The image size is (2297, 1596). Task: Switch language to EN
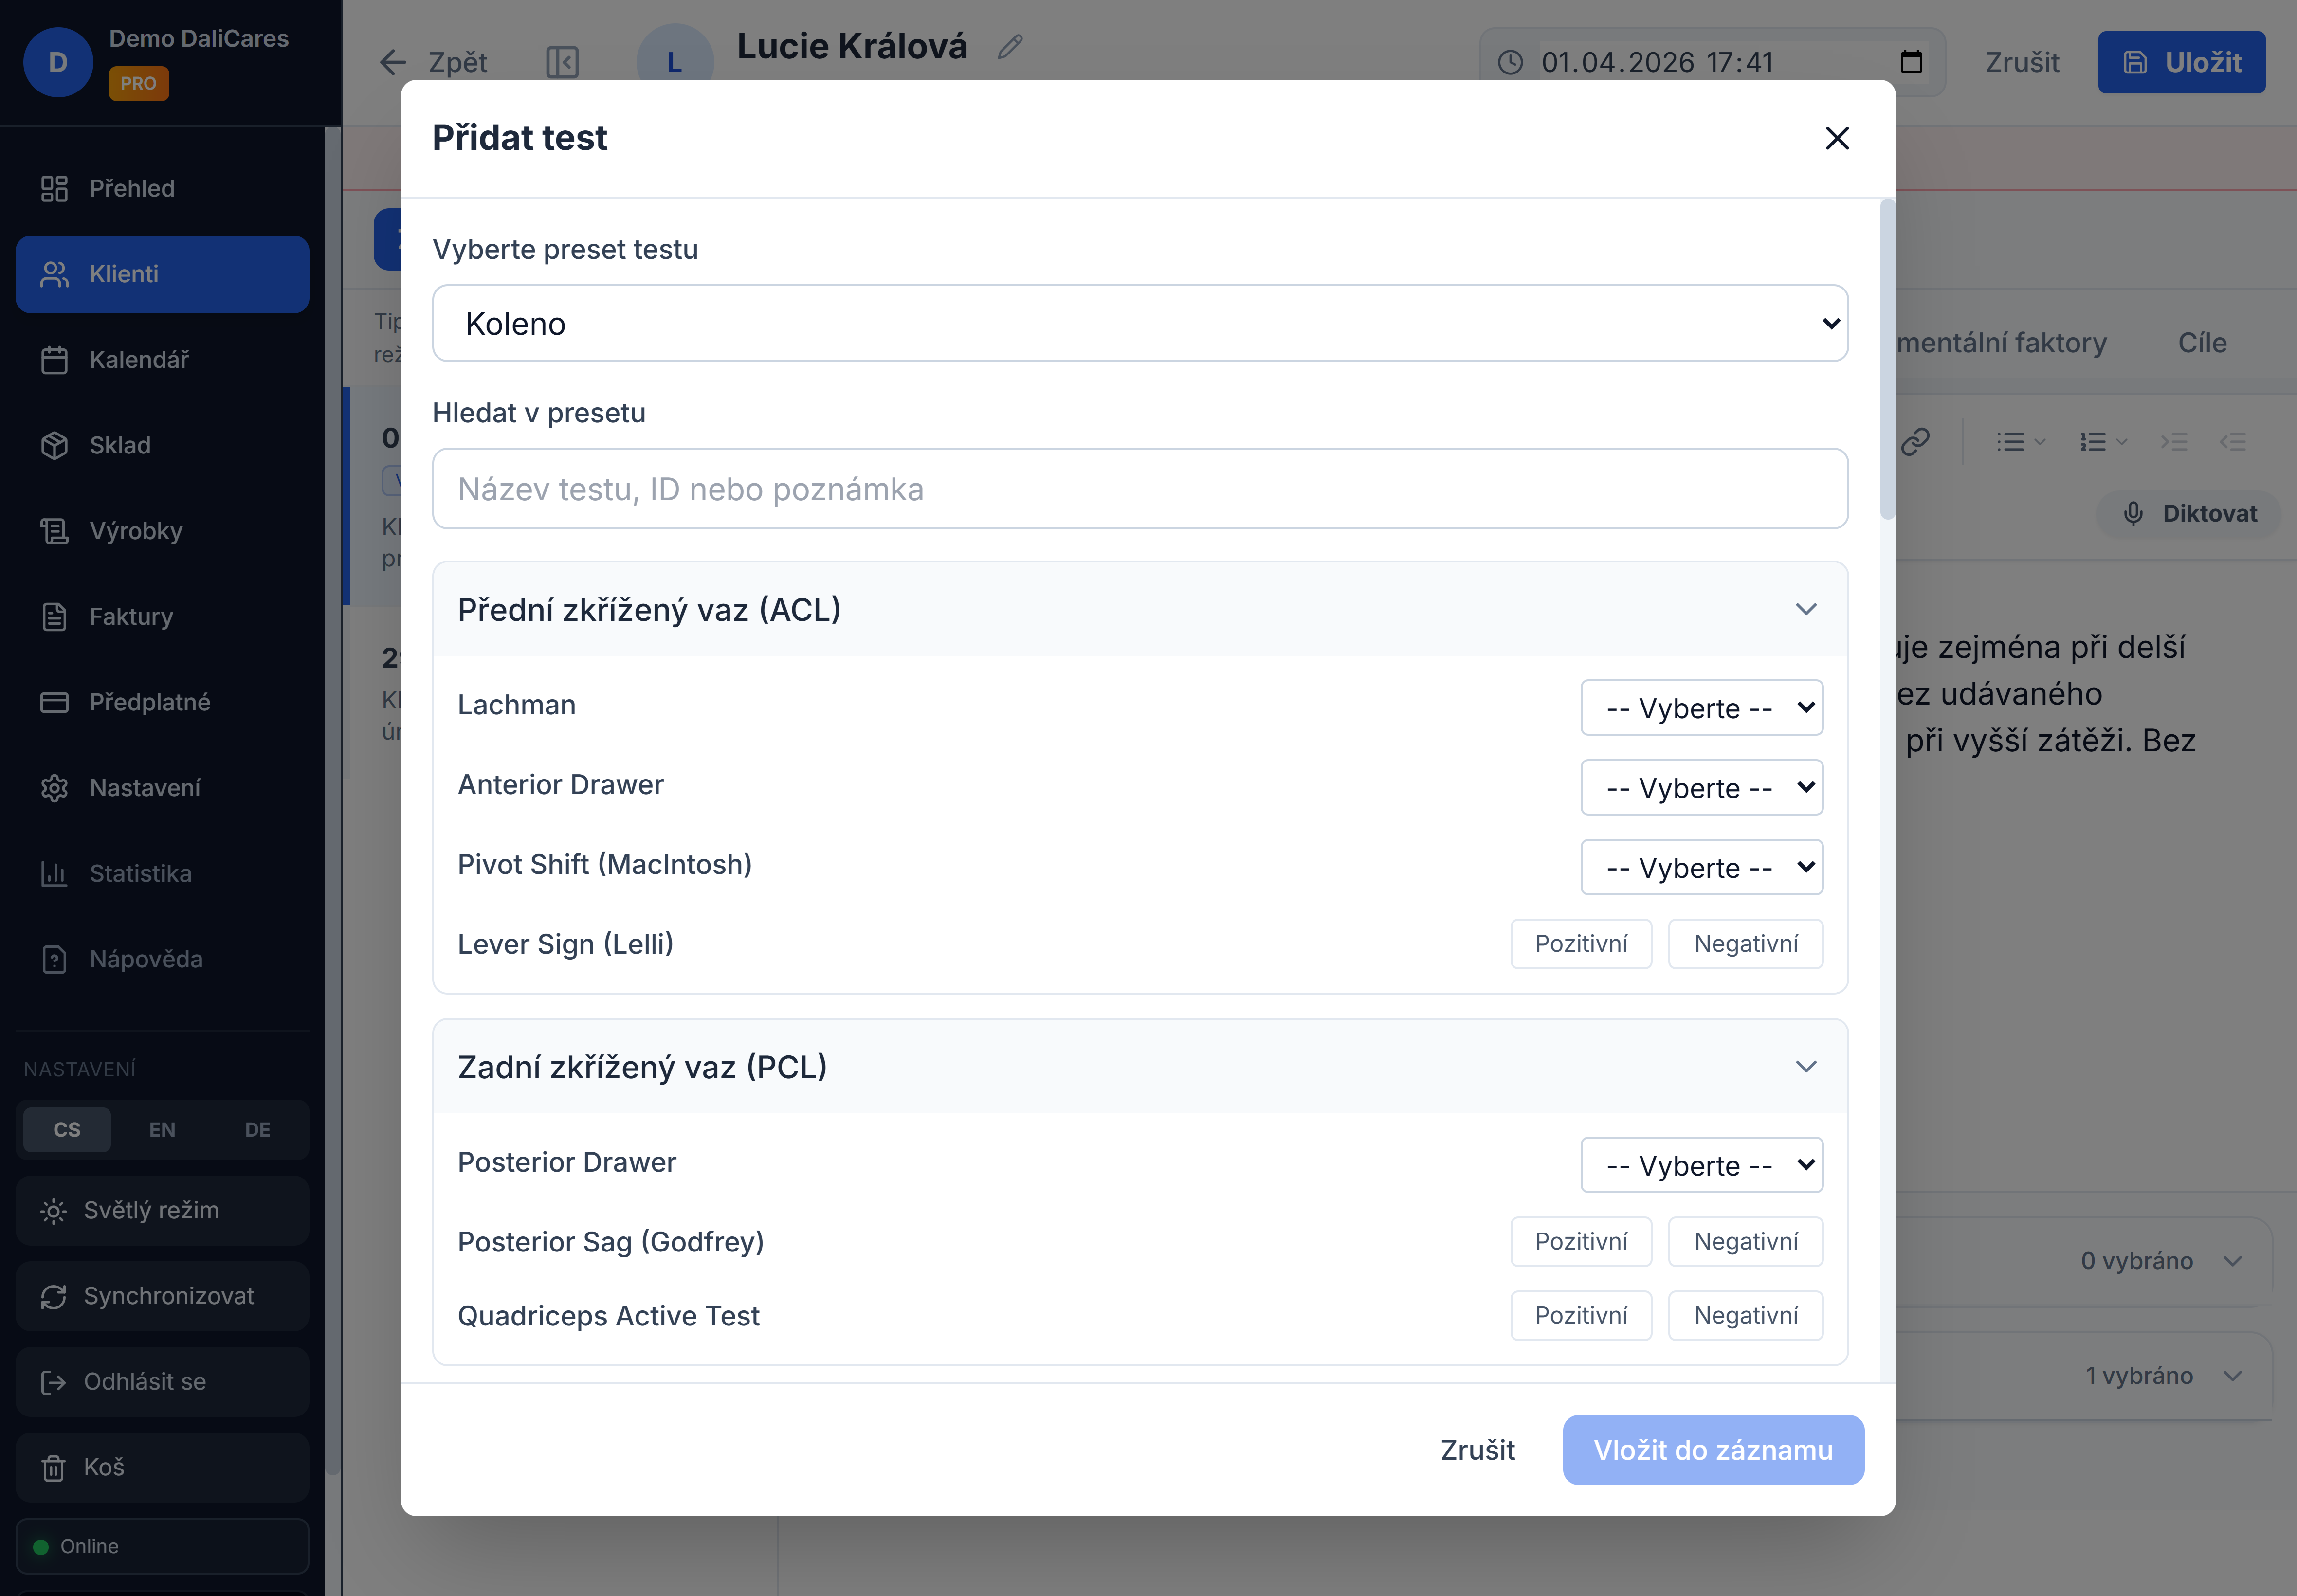pyautogui.click(x=162, y=1130)
